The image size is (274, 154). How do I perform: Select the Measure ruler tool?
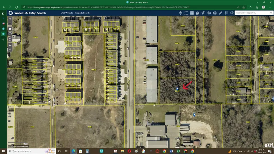click(221, 13)
